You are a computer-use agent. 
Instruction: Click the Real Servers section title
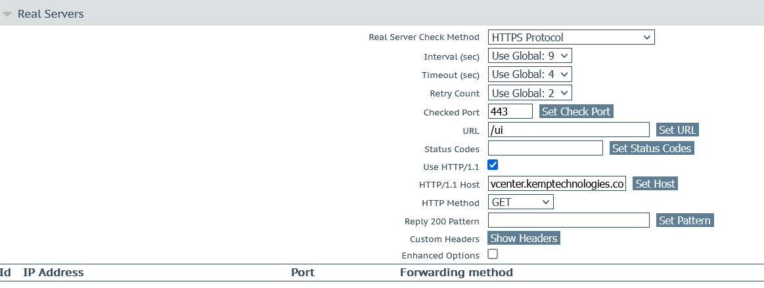click(51, 14)
